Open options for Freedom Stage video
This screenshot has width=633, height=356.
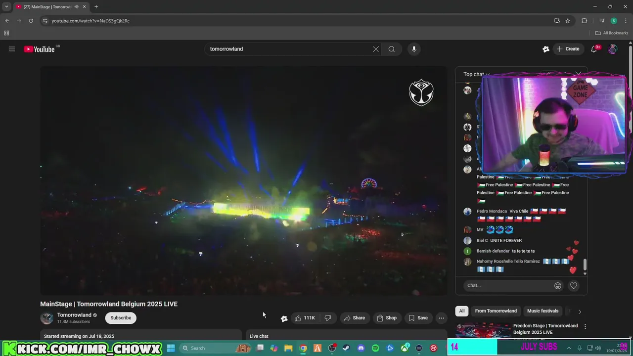coord(585,327)
